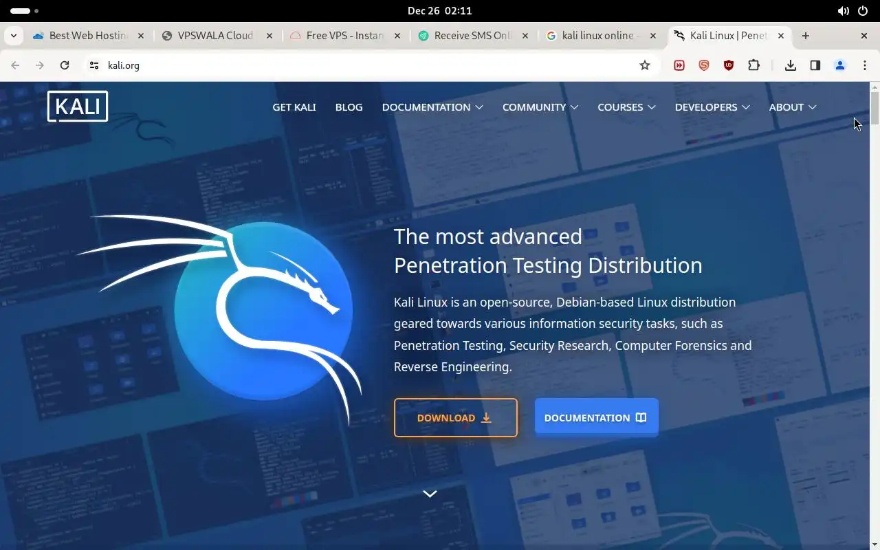Switch to the kali linux online tab
The width and height of the screenshot is (880, 550).
point(600,36)
